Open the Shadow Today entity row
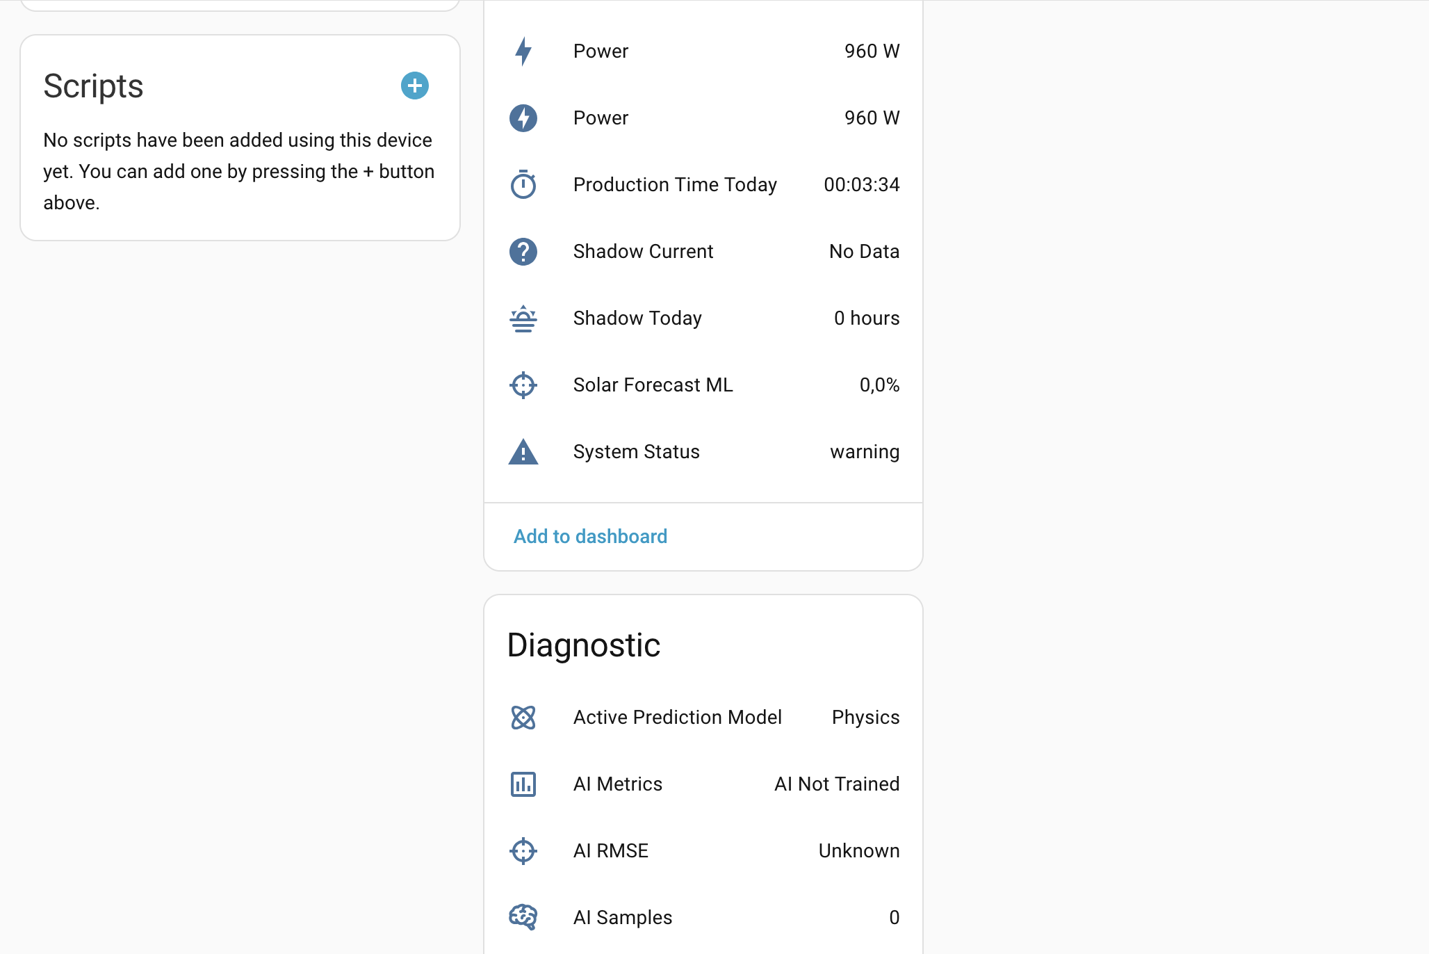The height and width of the screenshot is (954, 1429). [703, 318]
